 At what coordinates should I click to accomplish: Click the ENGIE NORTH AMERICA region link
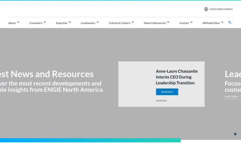pyautogui.click(x=221, y=9)
